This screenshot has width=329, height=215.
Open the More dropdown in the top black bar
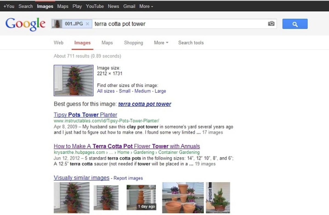(x=145, y=6)
